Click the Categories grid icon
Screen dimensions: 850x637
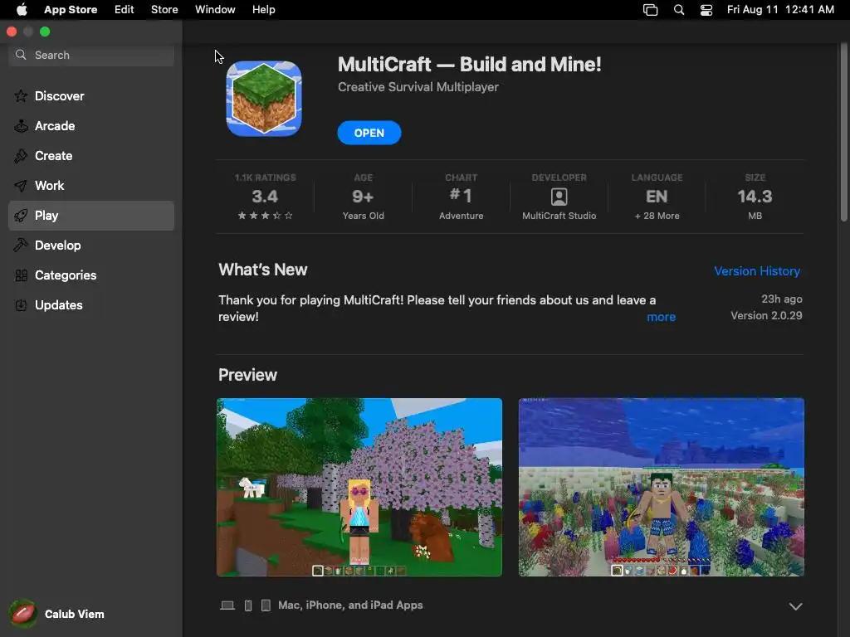21,275
